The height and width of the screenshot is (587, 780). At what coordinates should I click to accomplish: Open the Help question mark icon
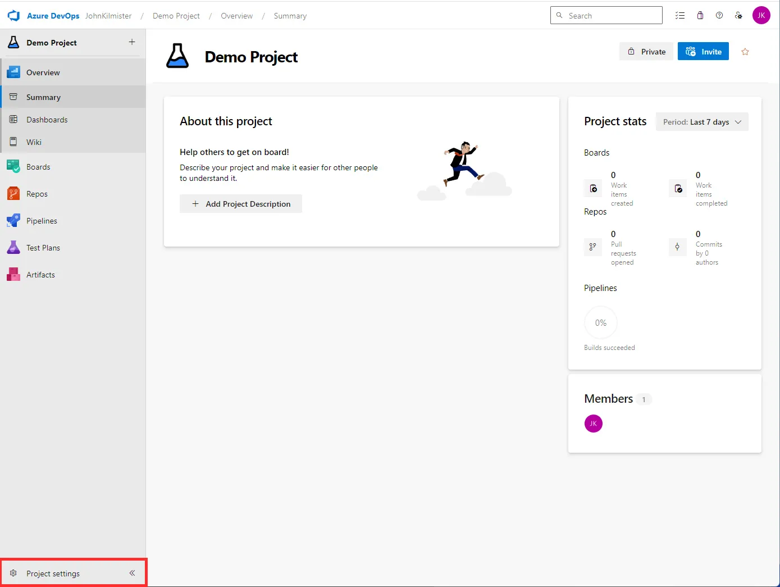(719, 16)
